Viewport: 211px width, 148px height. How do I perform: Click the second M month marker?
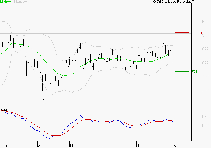pos(71,146)
